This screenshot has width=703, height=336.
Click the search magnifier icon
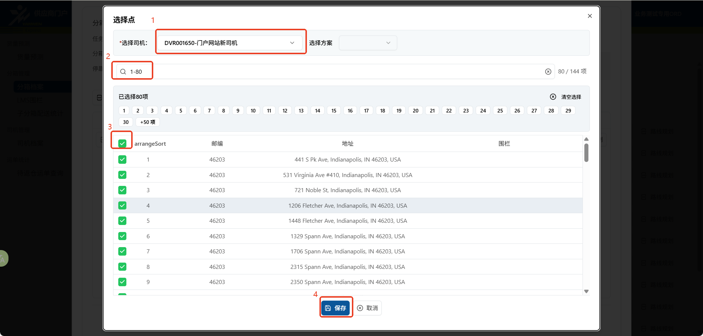click(123, 72)
